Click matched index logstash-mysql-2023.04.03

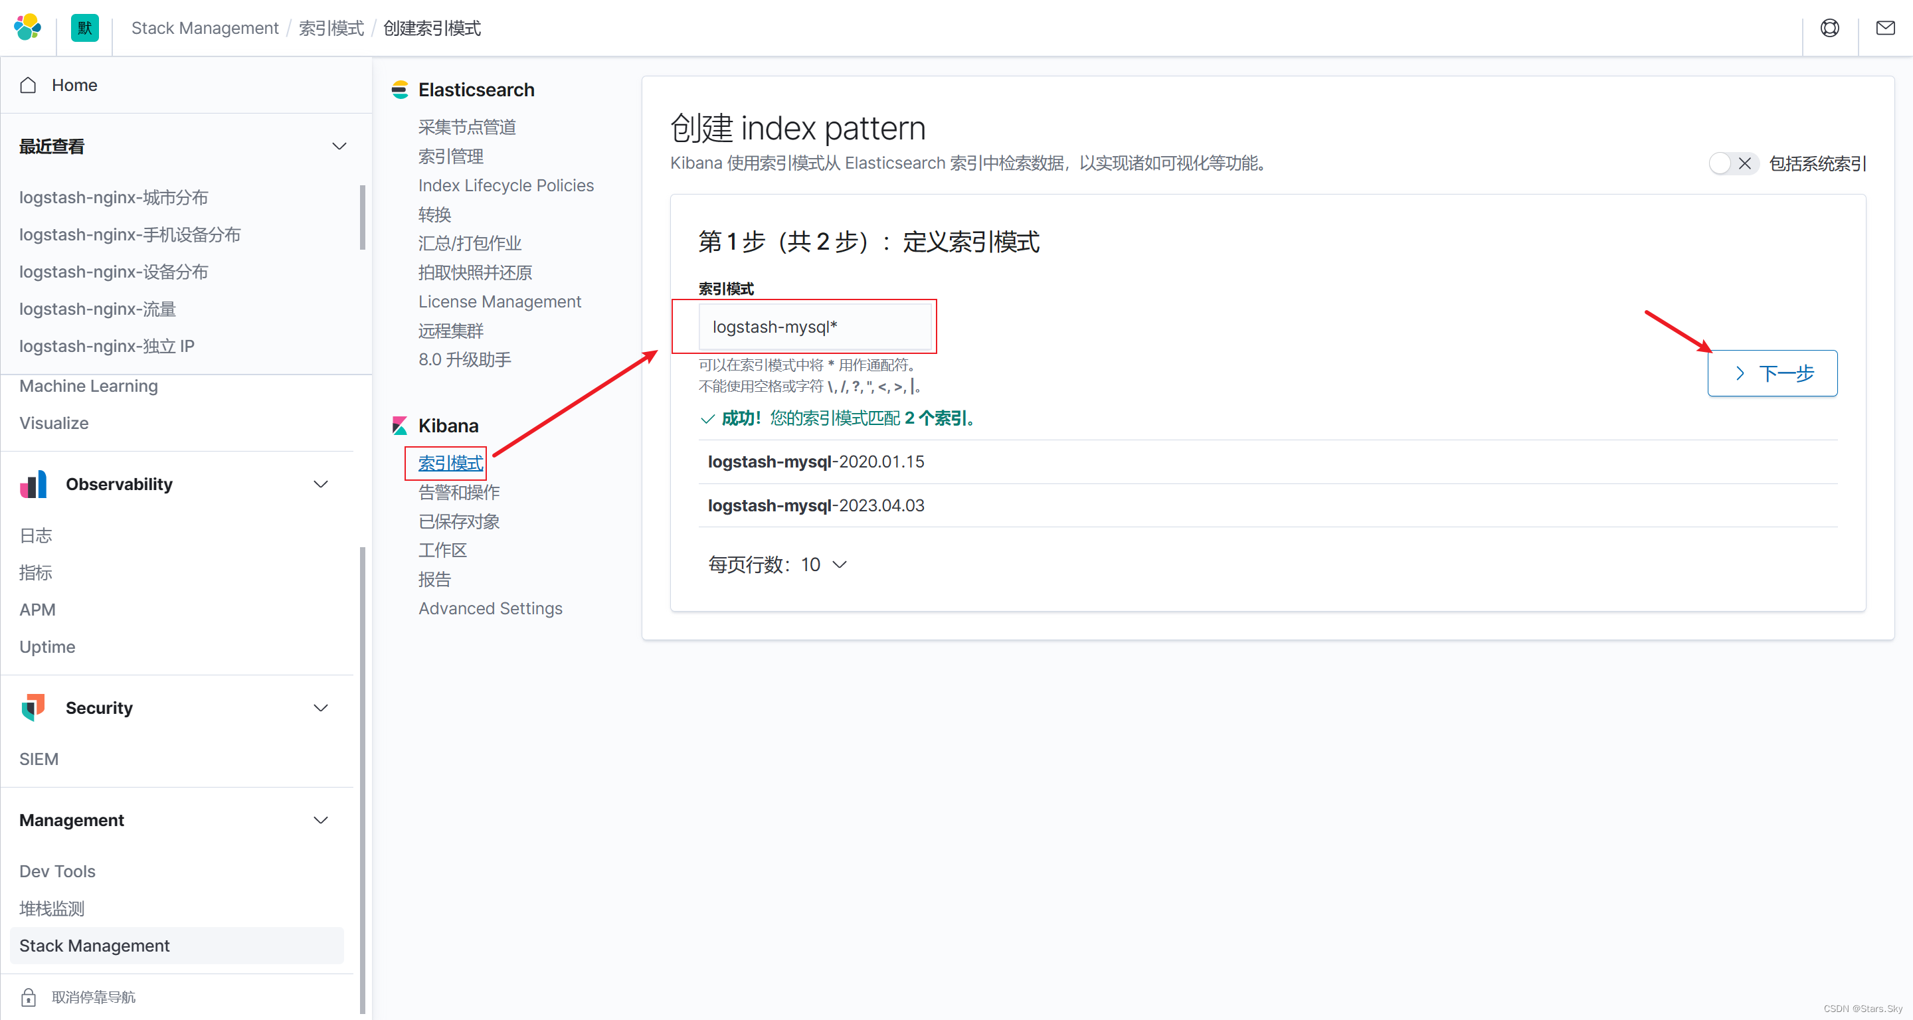816,505
